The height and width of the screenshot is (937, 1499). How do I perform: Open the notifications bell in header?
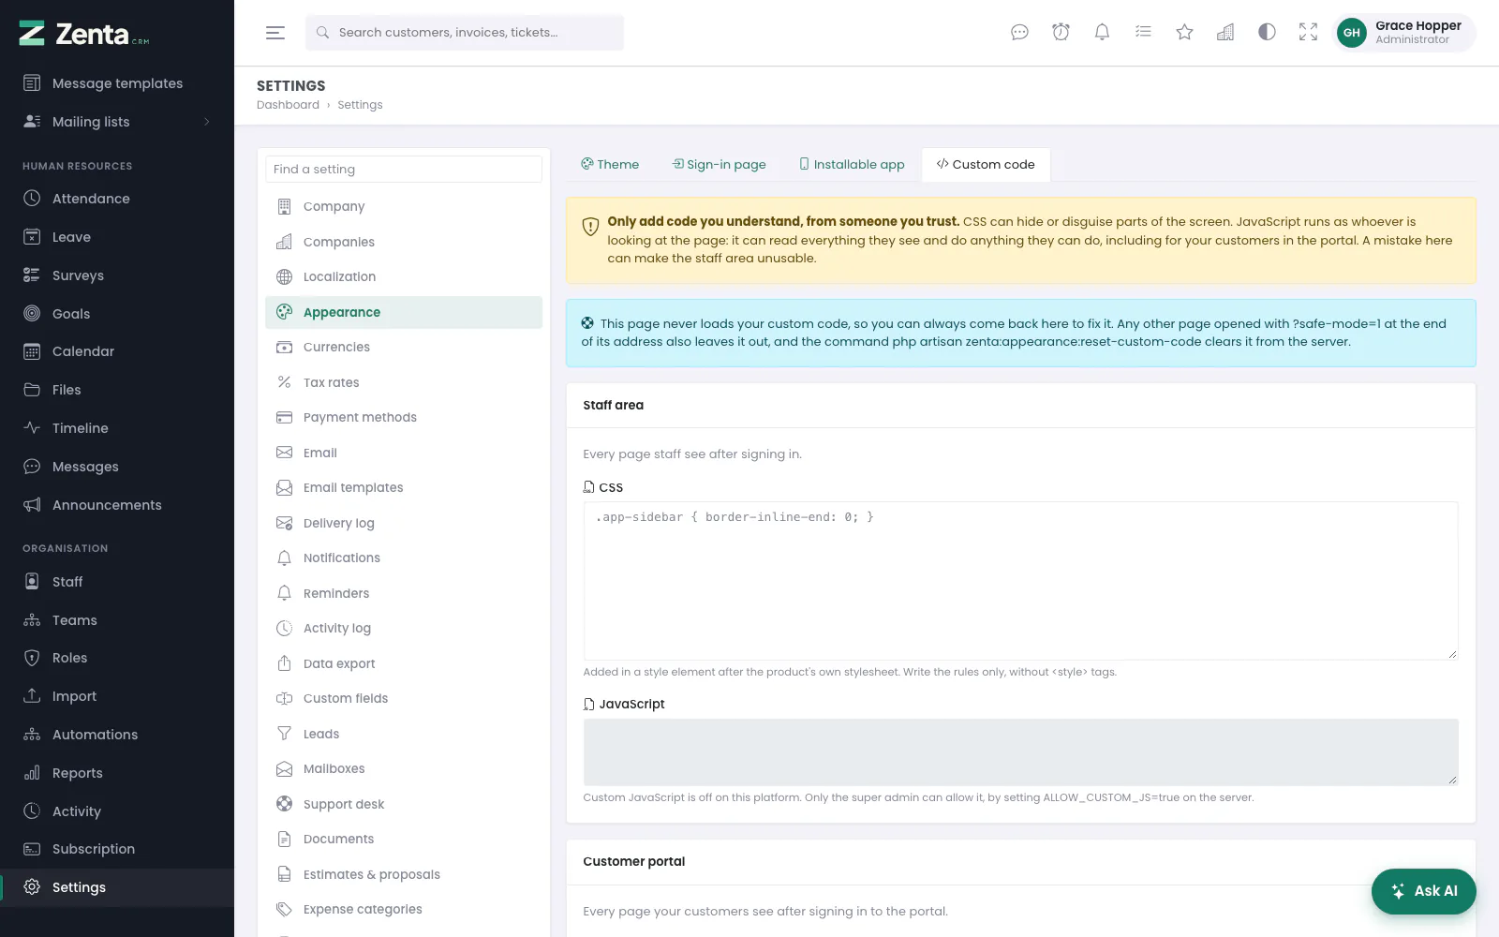coord(1102,33)
